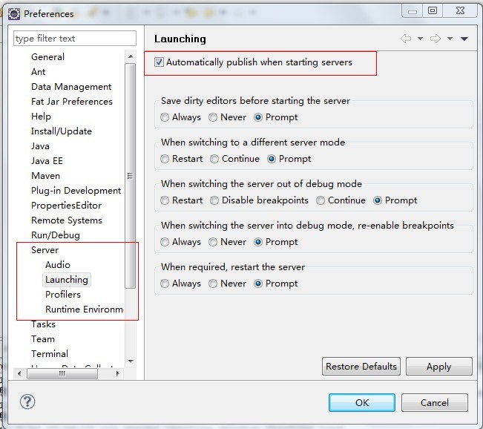Select Plug-in Development entry

(76, 191)
